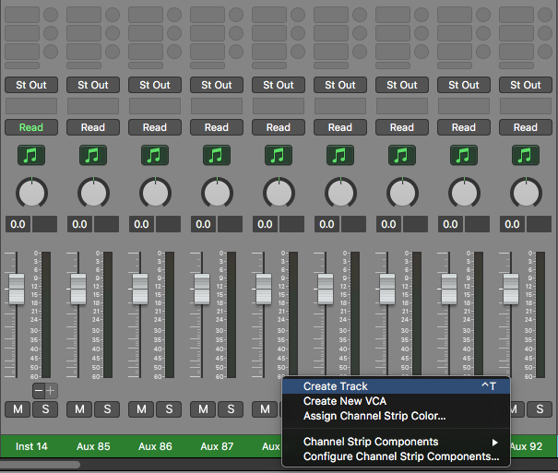Screen dimensions: 558x473
Task: Solo the Aux 86 channel strip
Action: 169,409
